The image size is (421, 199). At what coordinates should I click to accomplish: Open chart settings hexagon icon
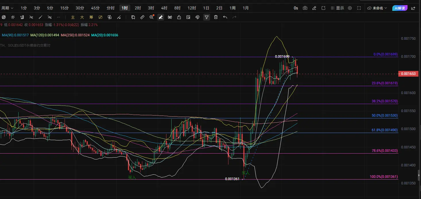[x=350, y=8]
